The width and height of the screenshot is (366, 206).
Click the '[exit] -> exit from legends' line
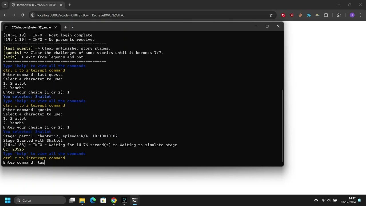(x=44, y=57)
